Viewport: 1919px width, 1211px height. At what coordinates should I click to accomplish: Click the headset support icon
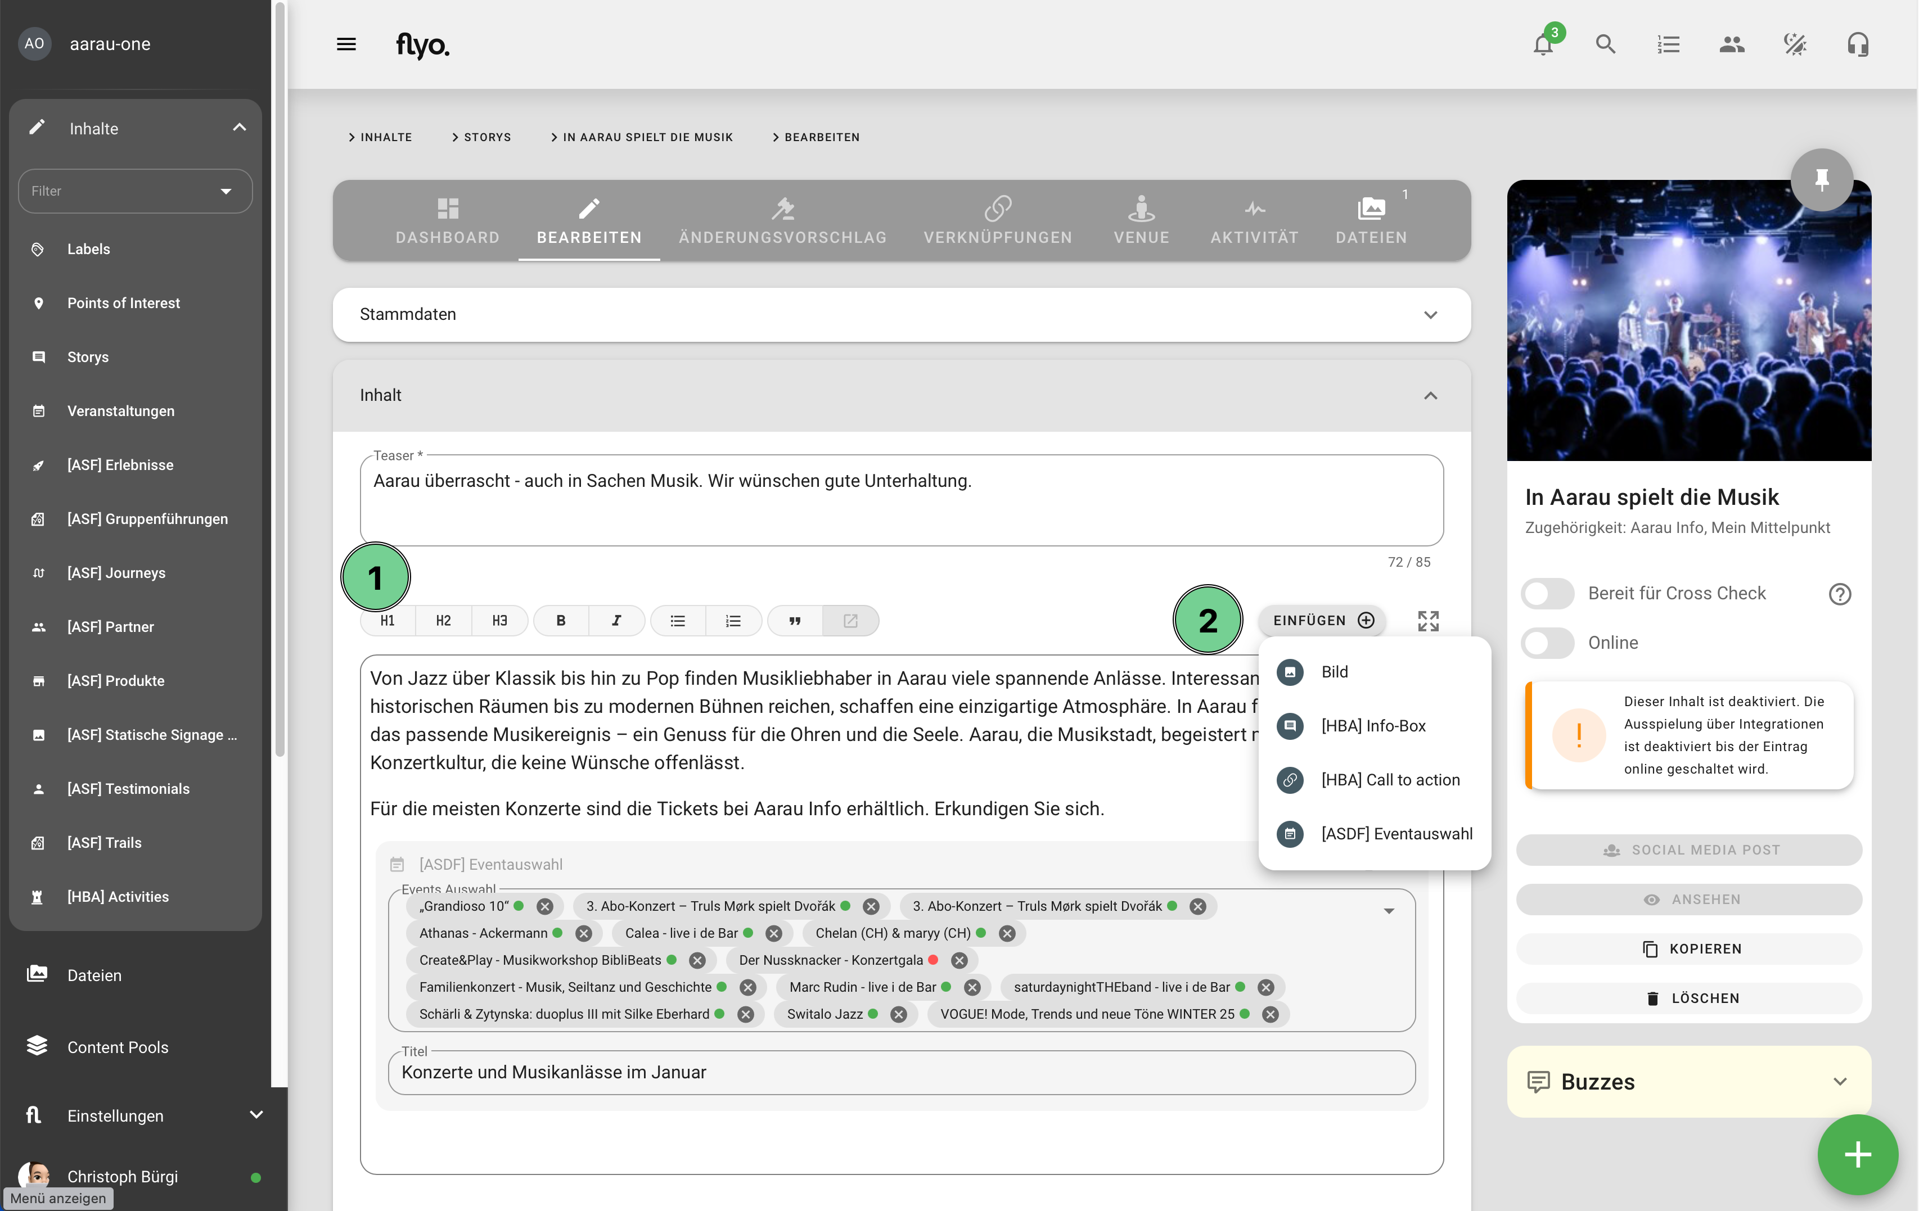point(1858,44)
